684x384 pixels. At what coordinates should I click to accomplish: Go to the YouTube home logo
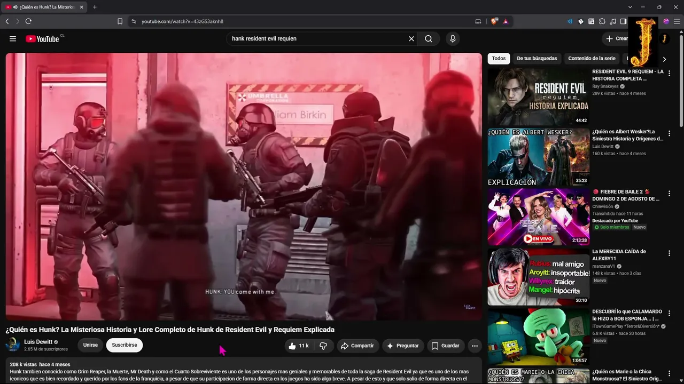42,38
